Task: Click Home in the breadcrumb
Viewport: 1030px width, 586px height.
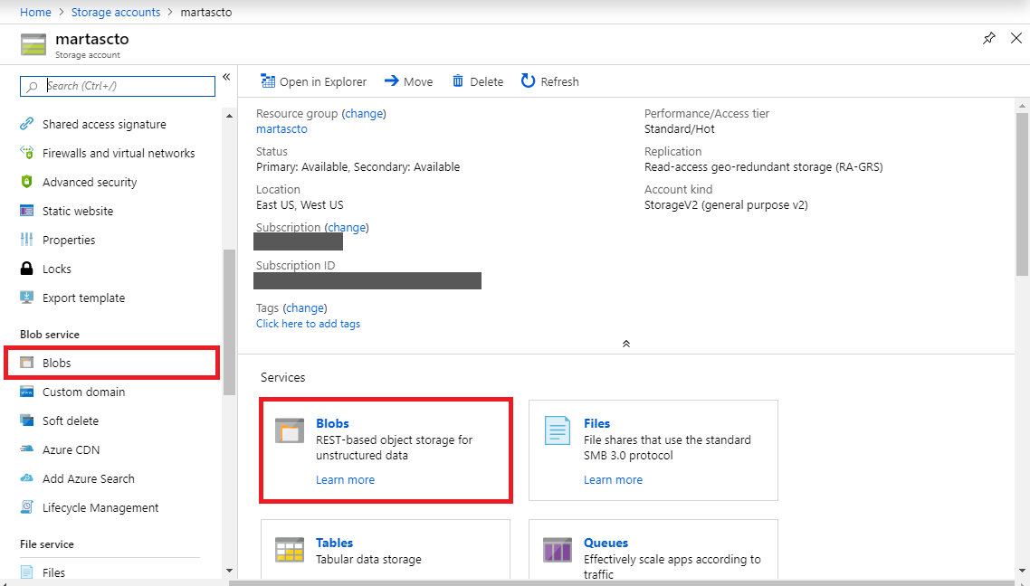Action: [35, 12]
